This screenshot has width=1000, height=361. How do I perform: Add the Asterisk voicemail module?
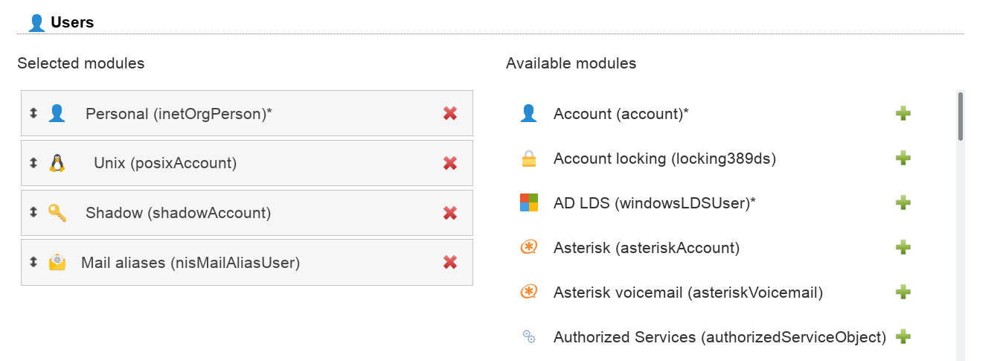(x=903, y=292)
